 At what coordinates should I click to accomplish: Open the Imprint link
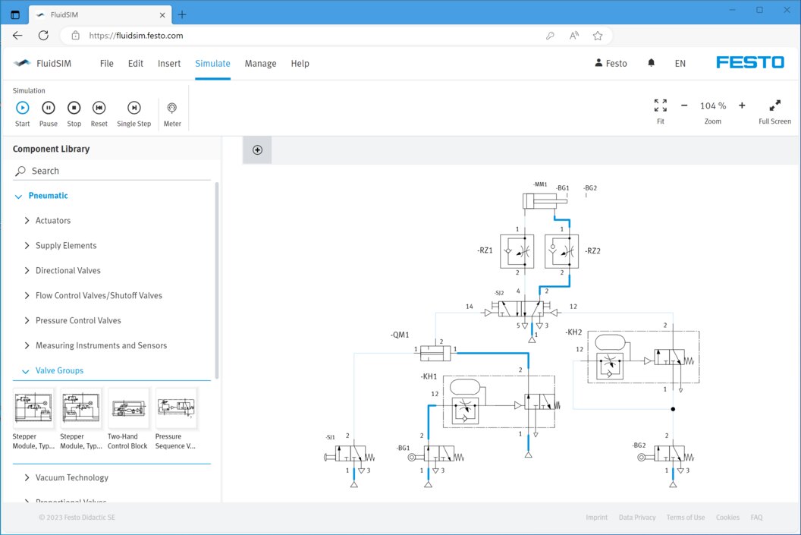597,517
